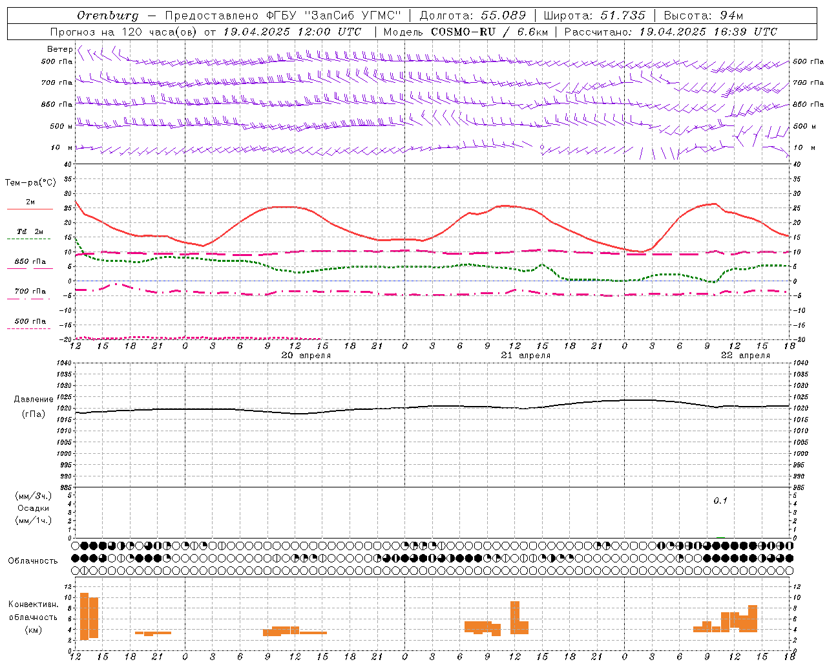Click the calm-wind circle symbol in wind panel
The width and height of the screenshot is (827, 662).
click(x=542, y=148)
